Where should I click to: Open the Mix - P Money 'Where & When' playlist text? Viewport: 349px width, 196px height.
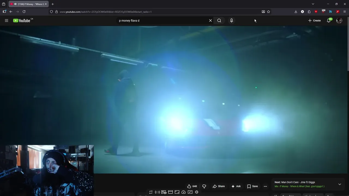point(299,186)
